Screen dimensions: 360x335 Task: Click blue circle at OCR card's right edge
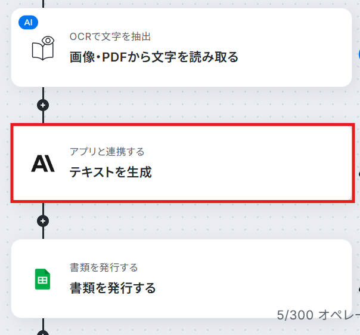pyautogui.click(x=359, y=54)
